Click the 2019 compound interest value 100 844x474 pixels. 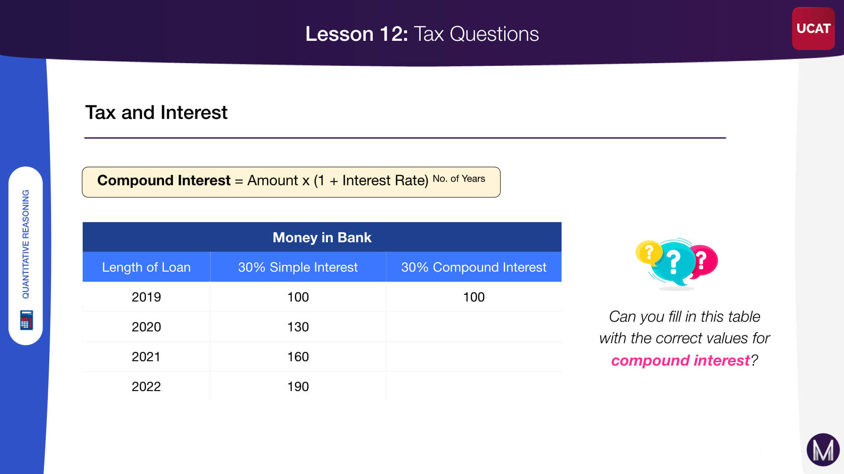click(x=473, y=297)
